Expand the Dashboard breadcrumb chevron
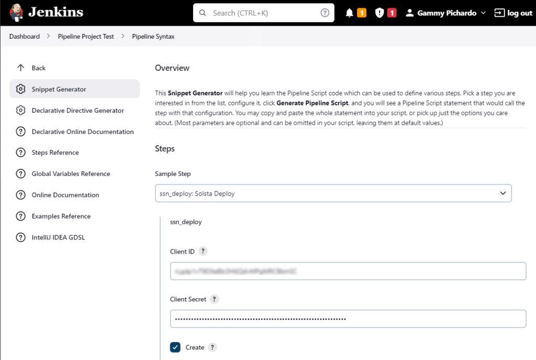536x360 pixels. pos(49,36)
